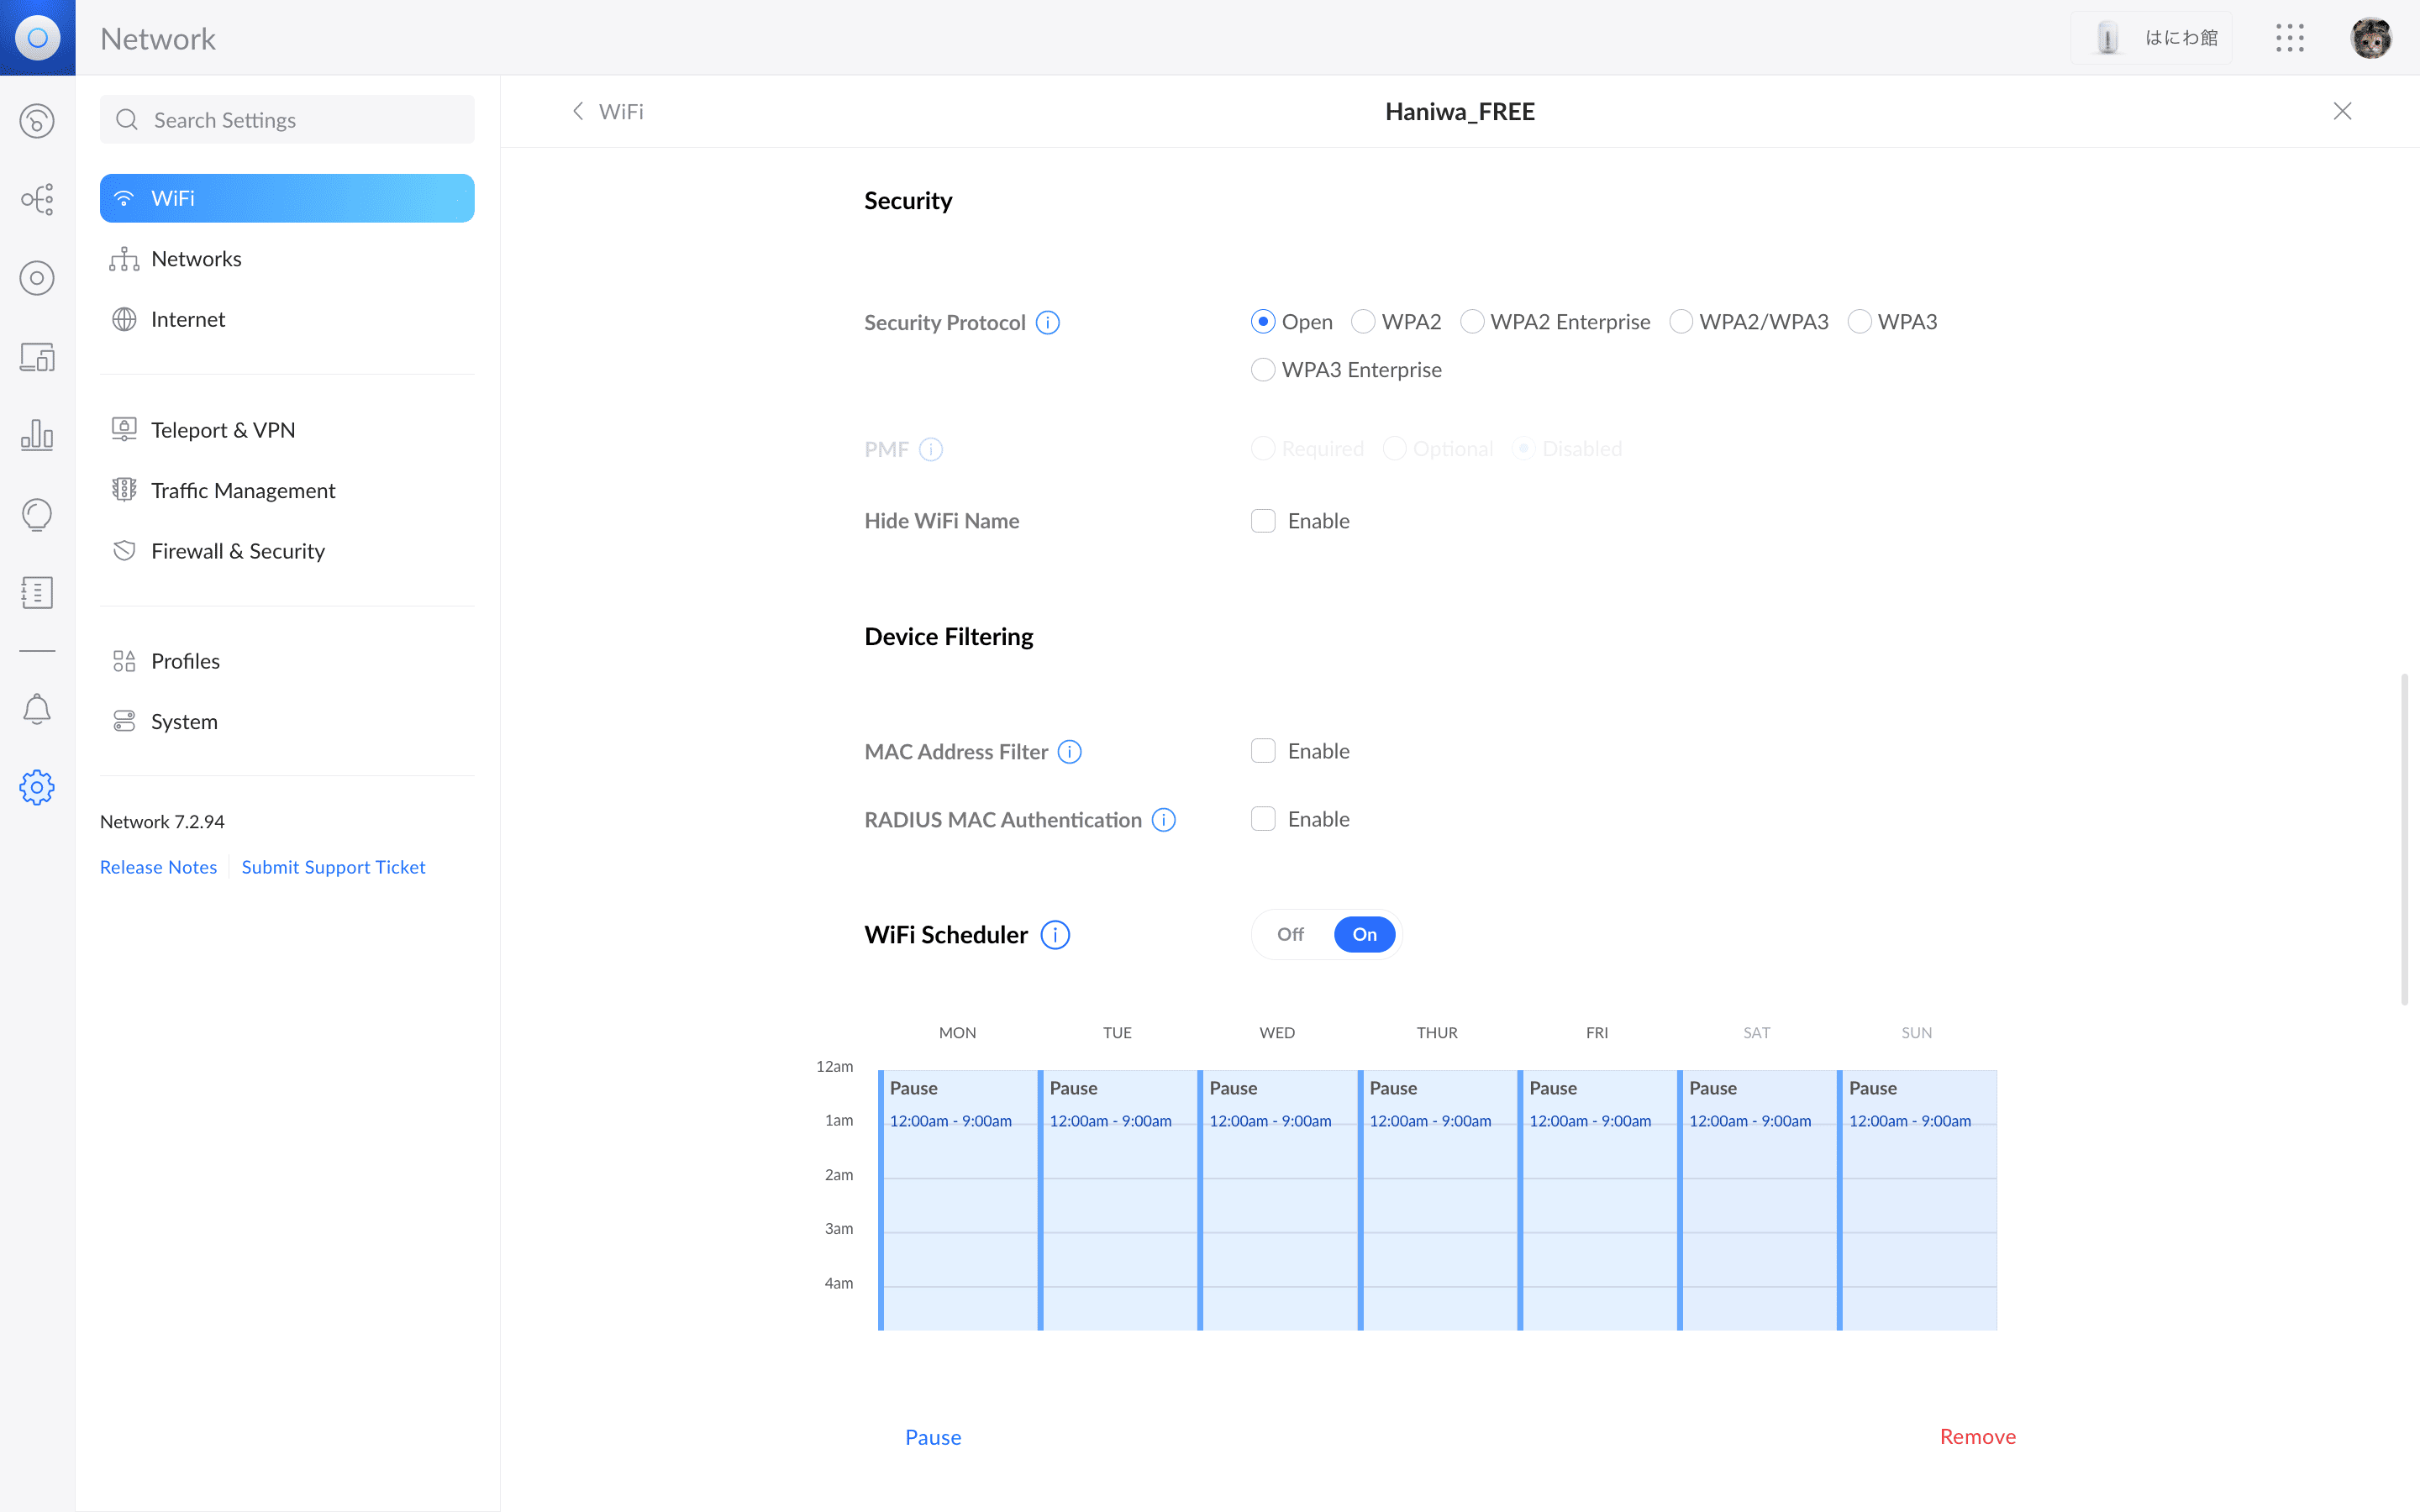Open Firewall & Security settings
The height and width of the screenshot is (1512, 2420).
pyautogui.click(x=287, y=551)
